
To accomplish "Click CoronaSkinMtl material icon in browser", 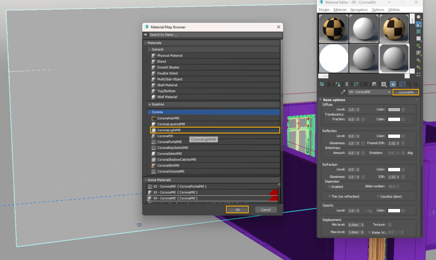I will [154, 165].
